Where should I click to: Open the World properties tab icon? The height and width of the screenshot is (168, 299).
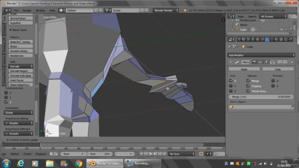[x=253, y=39]
